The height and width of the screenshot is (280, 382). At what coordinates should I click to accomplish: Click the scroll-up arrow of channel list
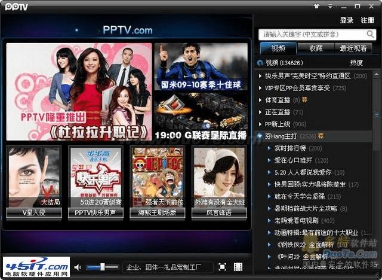pos(377,74)
